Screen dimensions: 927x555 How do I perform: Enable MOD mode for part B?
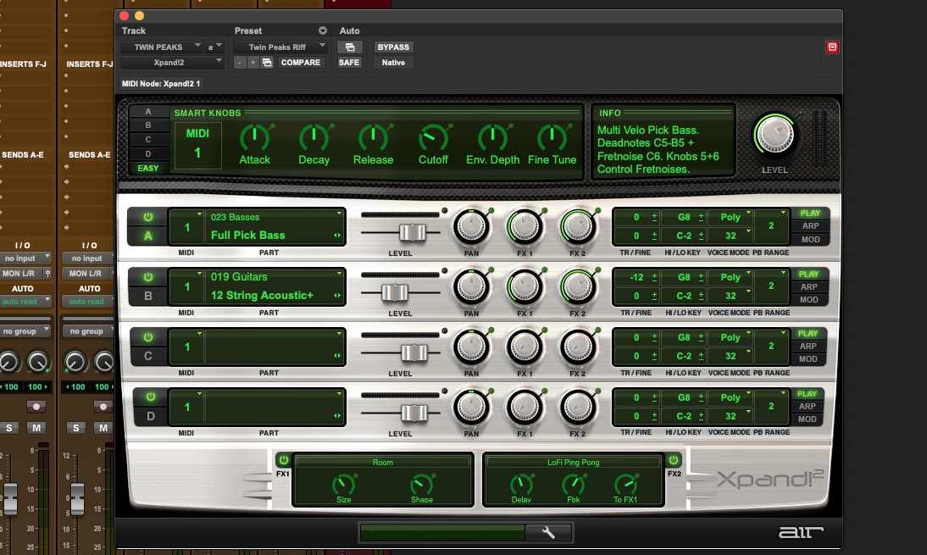808,300
